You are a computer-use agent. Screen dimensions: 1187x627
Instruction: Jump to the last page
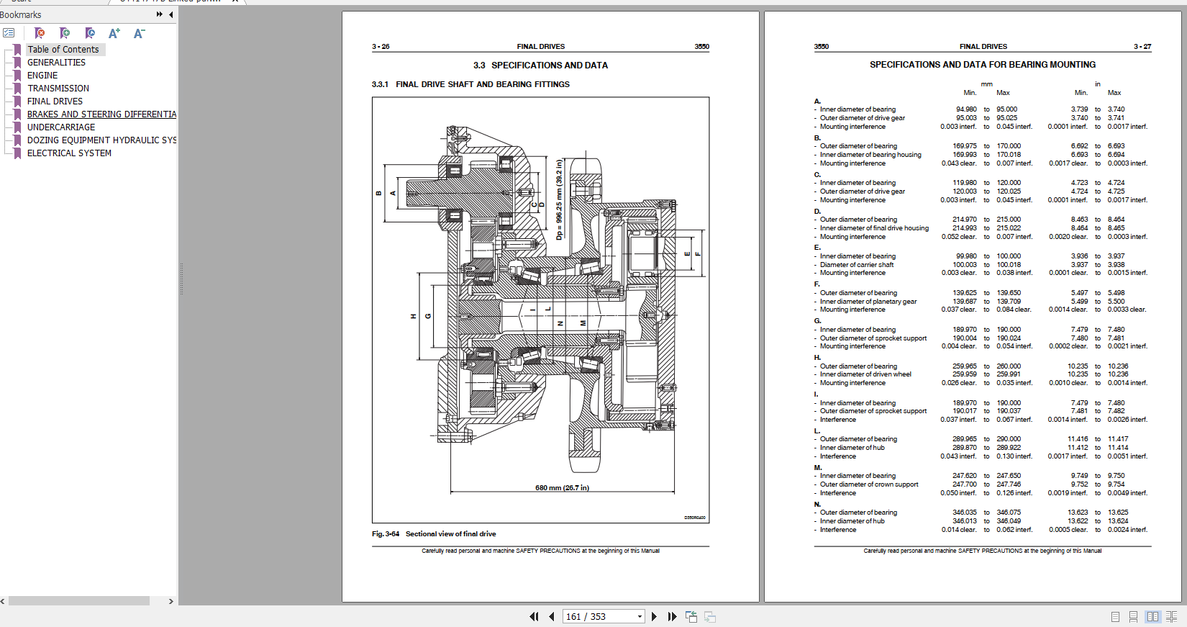(672, 617)
